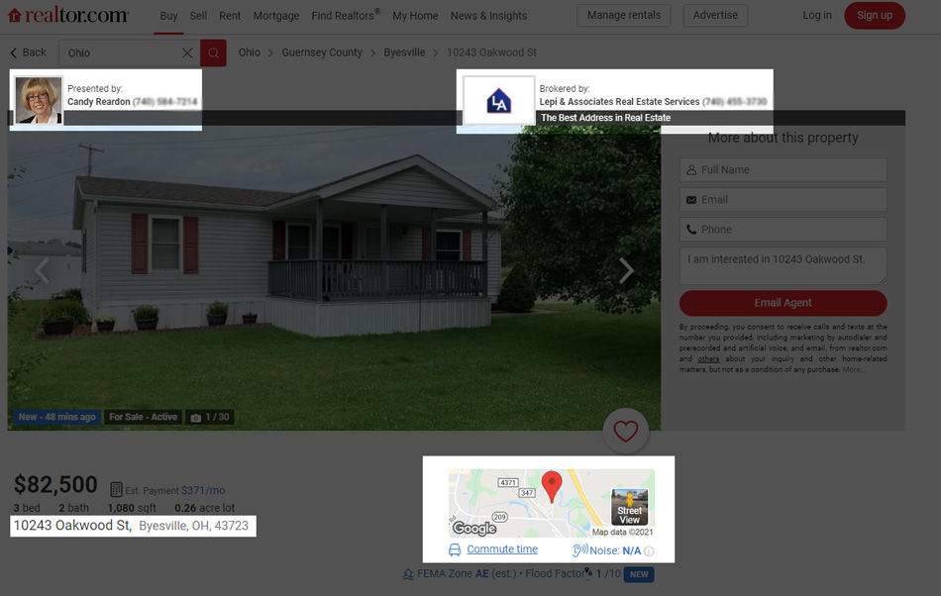The width and height of the screenshot is (941, 596).
Task: Click the $82,500 price
Action: tap(55, 484)
